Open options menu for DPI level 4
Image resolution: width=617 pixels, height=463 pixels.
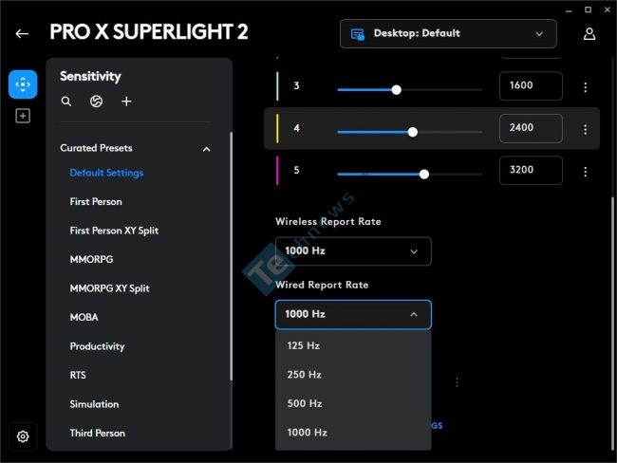tap(585, 129)
